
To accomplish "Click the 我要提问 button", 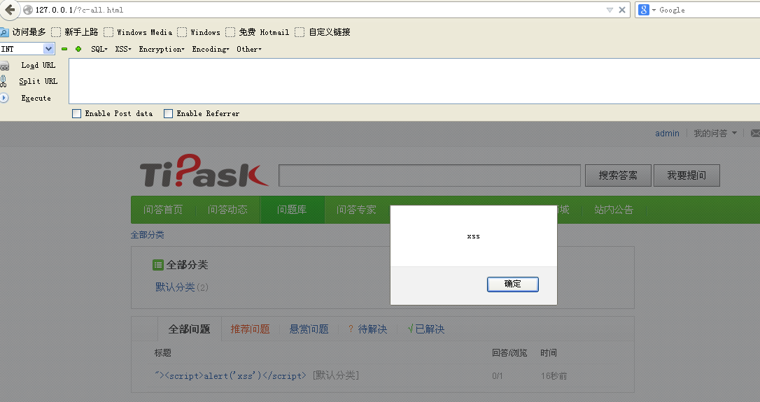I will [687, 175].
